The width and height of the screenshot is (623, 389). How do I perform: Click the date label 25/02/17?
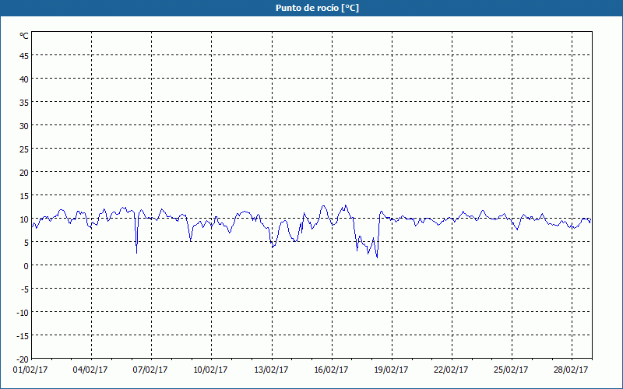click(x=511, y=370)
